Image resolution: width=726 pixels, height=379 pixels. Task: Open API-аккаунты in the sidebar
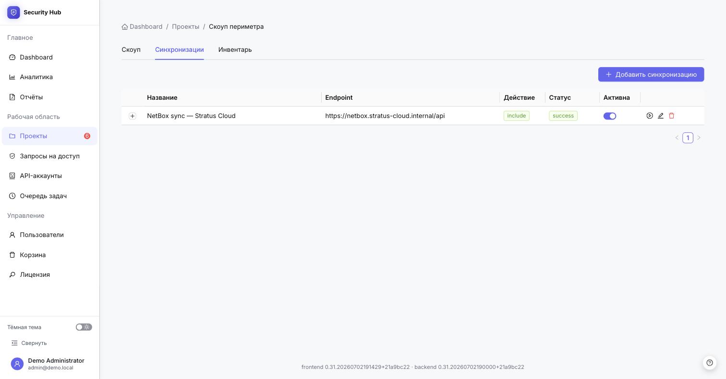point(49,176)
